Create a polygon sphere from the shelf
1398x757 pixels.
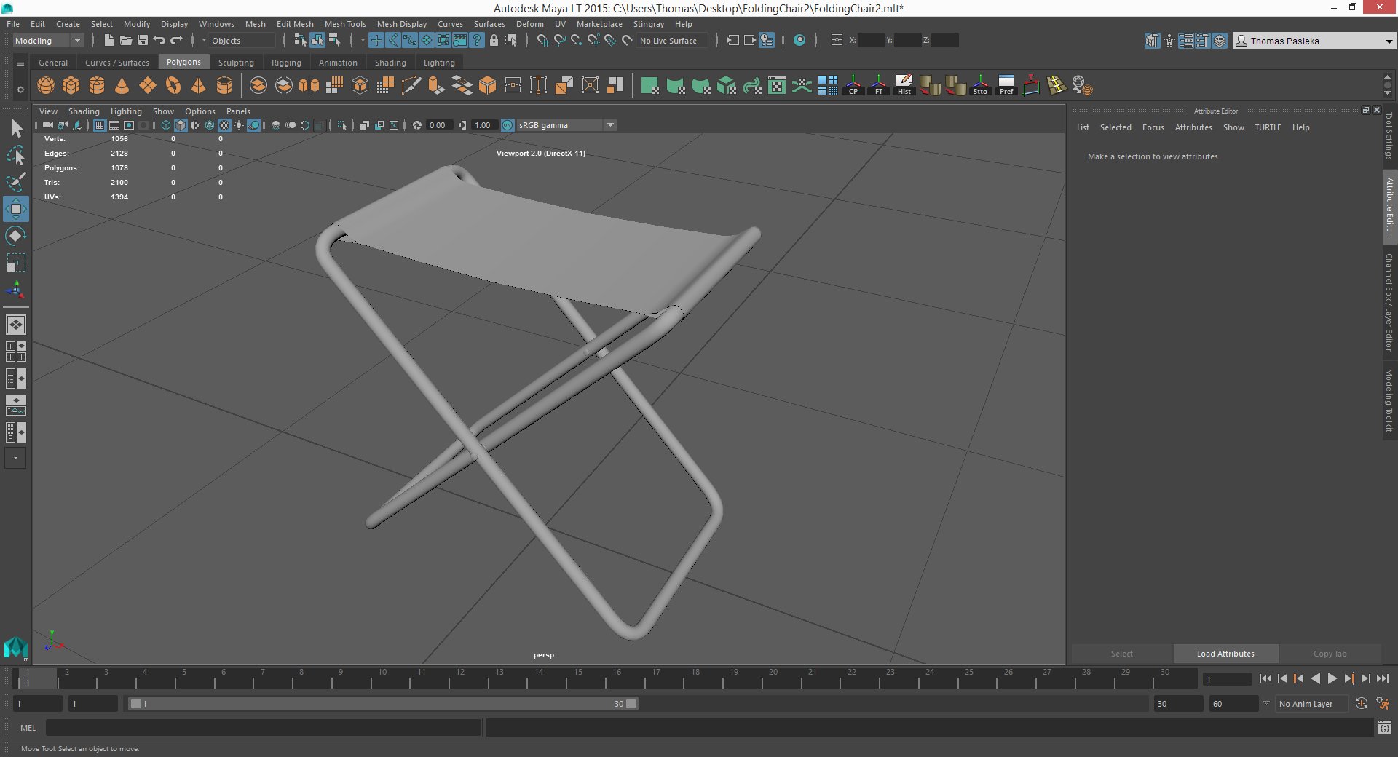[x=46, y=86]
